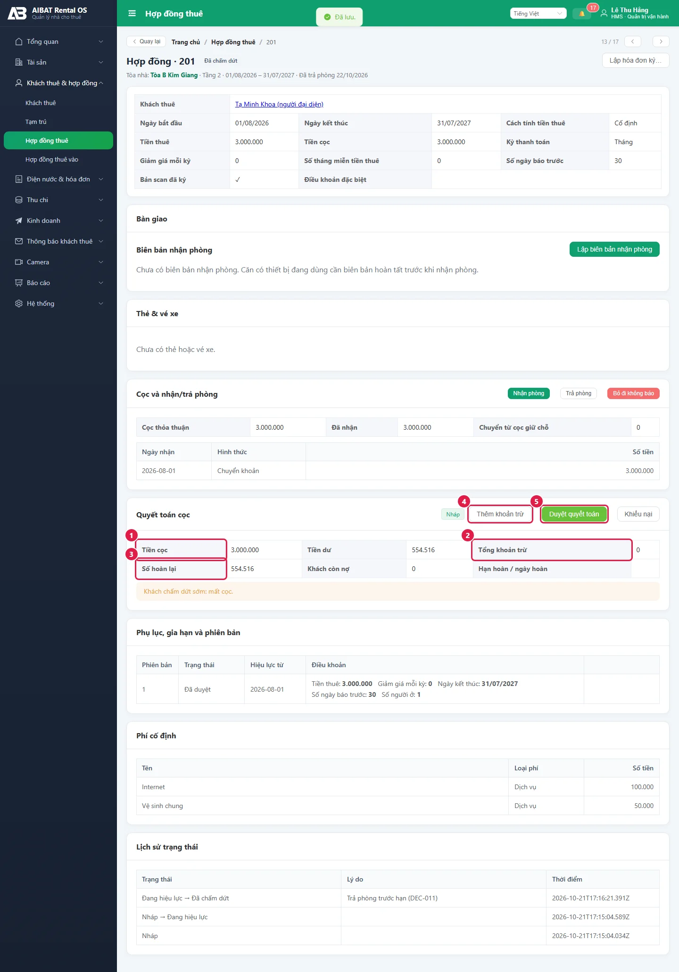
Task: Click the Tổng quan home icon
Action: click(19, 41)
